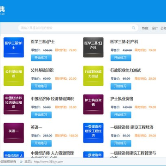Open the 一级建造师 建设工程经济 blue thumbnail
This screenshot has height=166, width=166.
pos(93,133)
